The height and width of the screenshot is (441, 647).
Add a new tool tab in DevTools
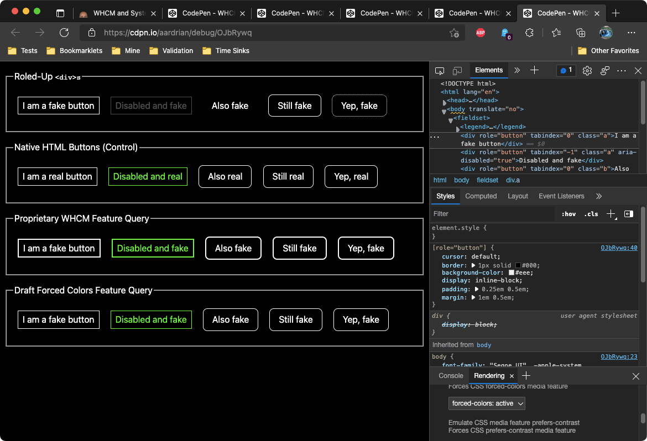tap(534, 71)
